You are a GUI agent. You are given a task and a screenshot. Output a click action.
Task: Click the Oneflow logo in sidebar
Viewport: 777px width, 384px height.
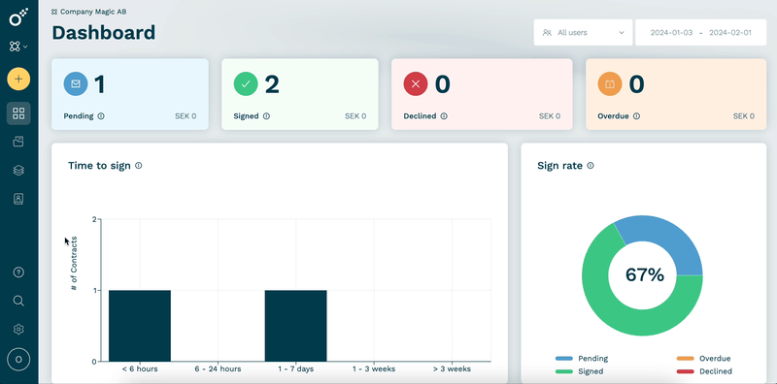tap(18, 17)
